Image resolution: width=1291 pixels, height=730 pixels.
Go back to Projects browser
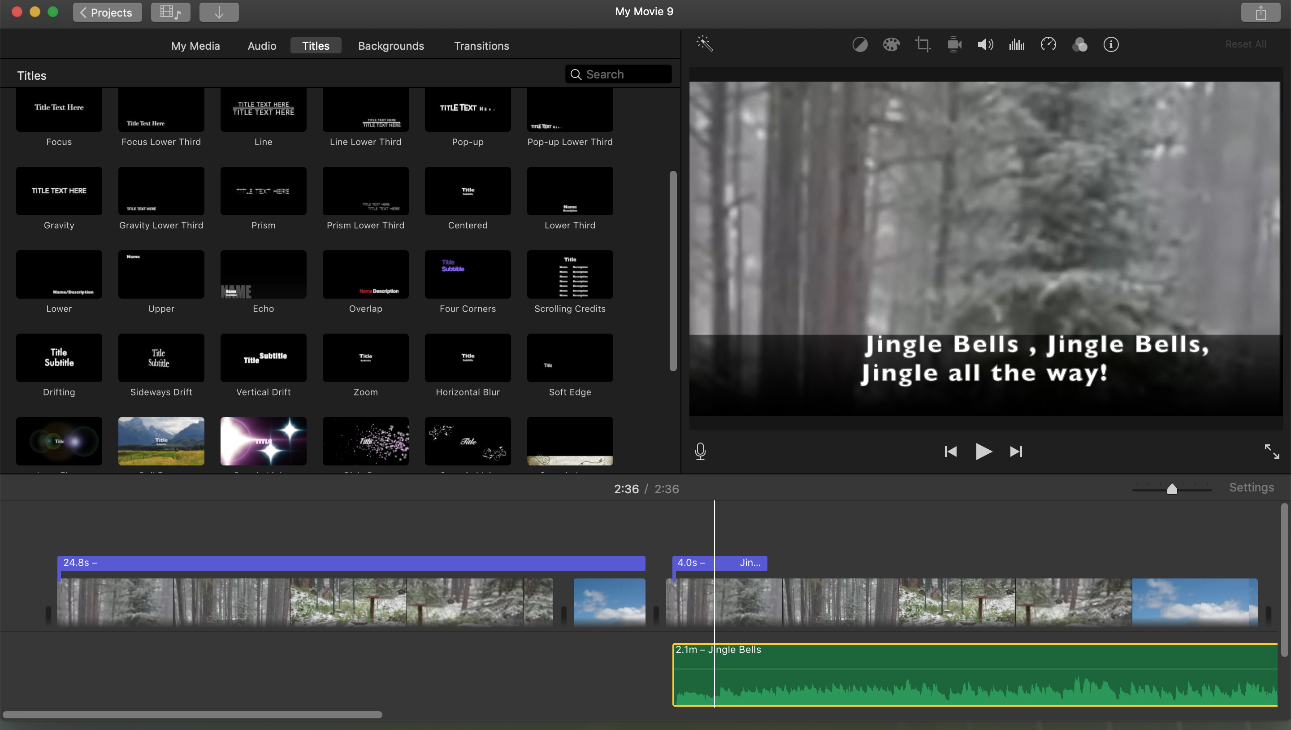(107, 12)
